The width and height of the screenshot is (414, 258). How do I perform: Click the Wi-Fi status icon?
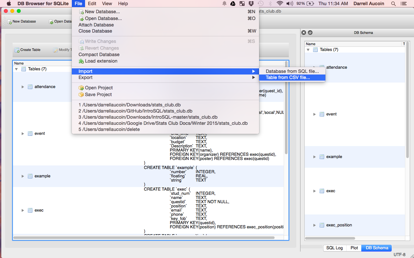[280, 4]
